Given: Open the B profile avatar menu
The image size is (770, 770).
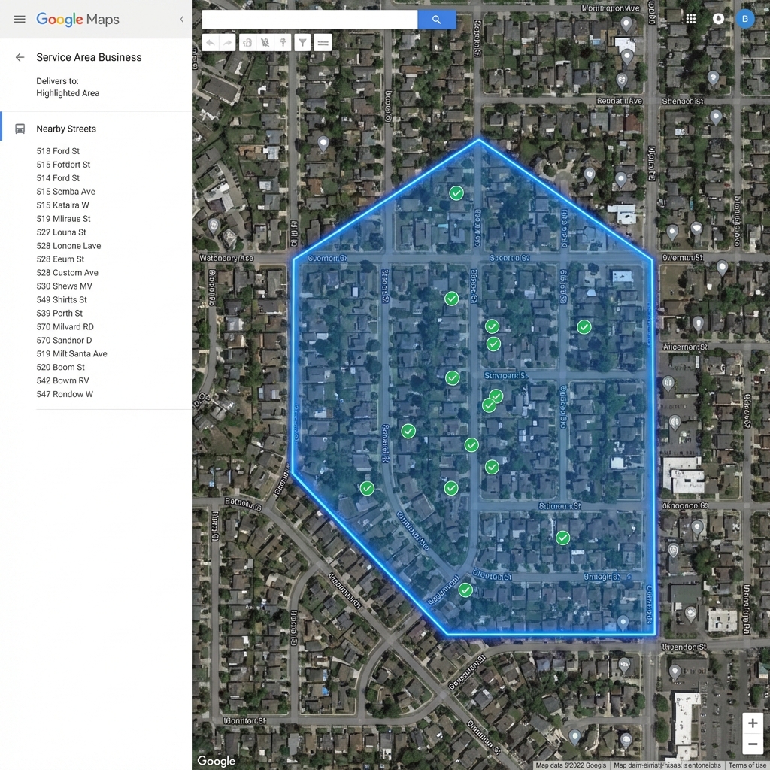Looking at the screenshot, I should pyautogui.click(x=745, y=18).
